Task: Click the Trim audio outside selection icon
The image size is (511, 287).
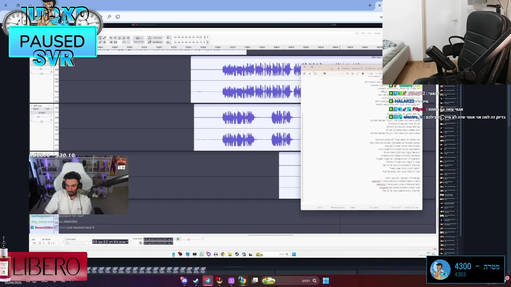Action: [x=111, y=42]
